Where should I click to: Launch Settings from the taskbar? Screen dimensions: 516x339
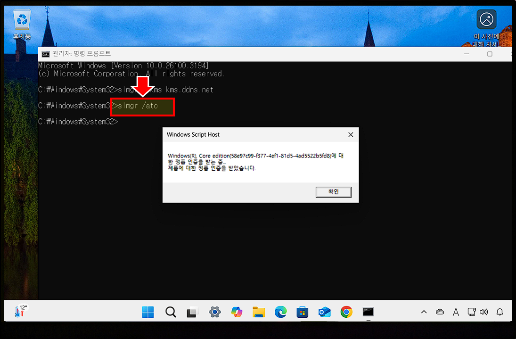214,312
